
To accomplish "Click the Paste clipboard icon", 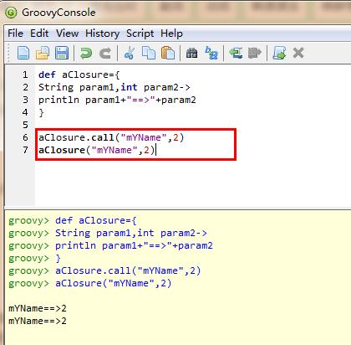I will tap(168, 53).
